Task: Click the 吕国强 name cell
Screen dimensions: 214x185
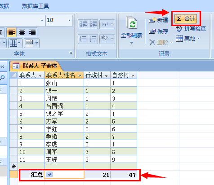Action: (x=64, y=106)
